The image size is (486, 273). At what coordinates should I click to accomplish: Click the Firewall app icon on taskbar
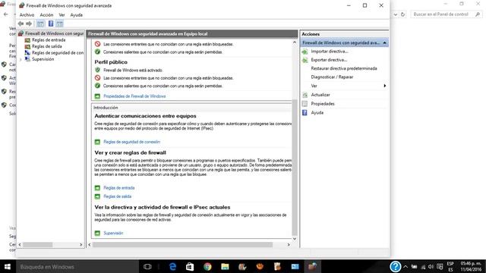pyautogui.click(x=312, y=266)
